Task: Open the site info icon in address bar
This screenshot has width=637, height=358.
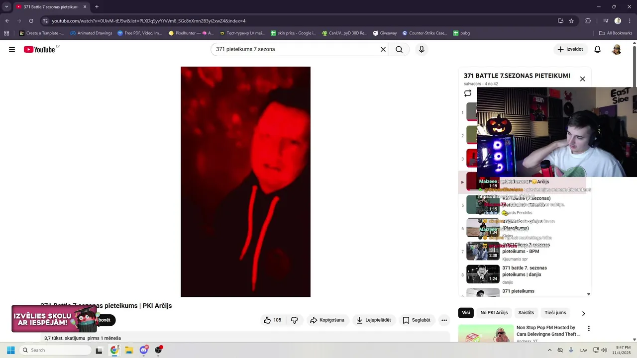Action: pos(45,21)
